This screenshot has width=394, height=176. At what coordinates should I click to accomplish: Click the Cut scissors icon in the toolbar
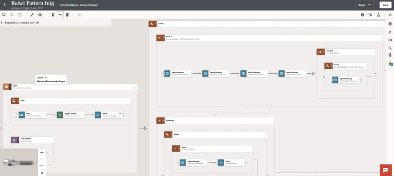click(x=12, y=15)
